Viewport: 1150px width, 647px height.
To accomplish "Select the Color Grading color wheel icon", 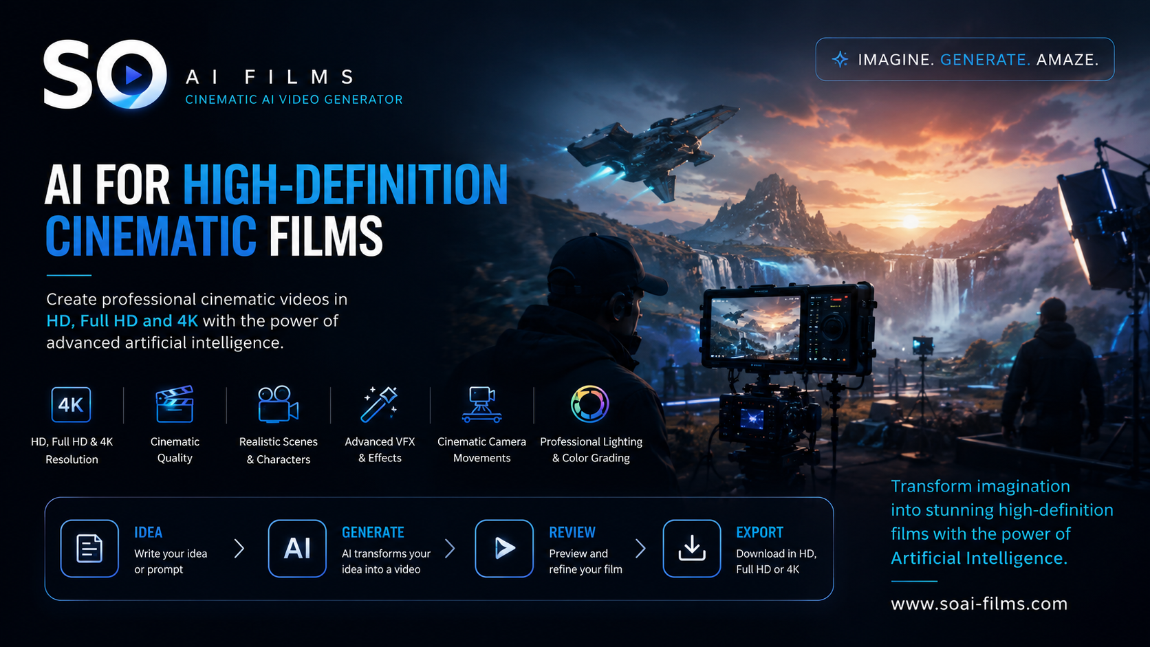I will 589,404.
